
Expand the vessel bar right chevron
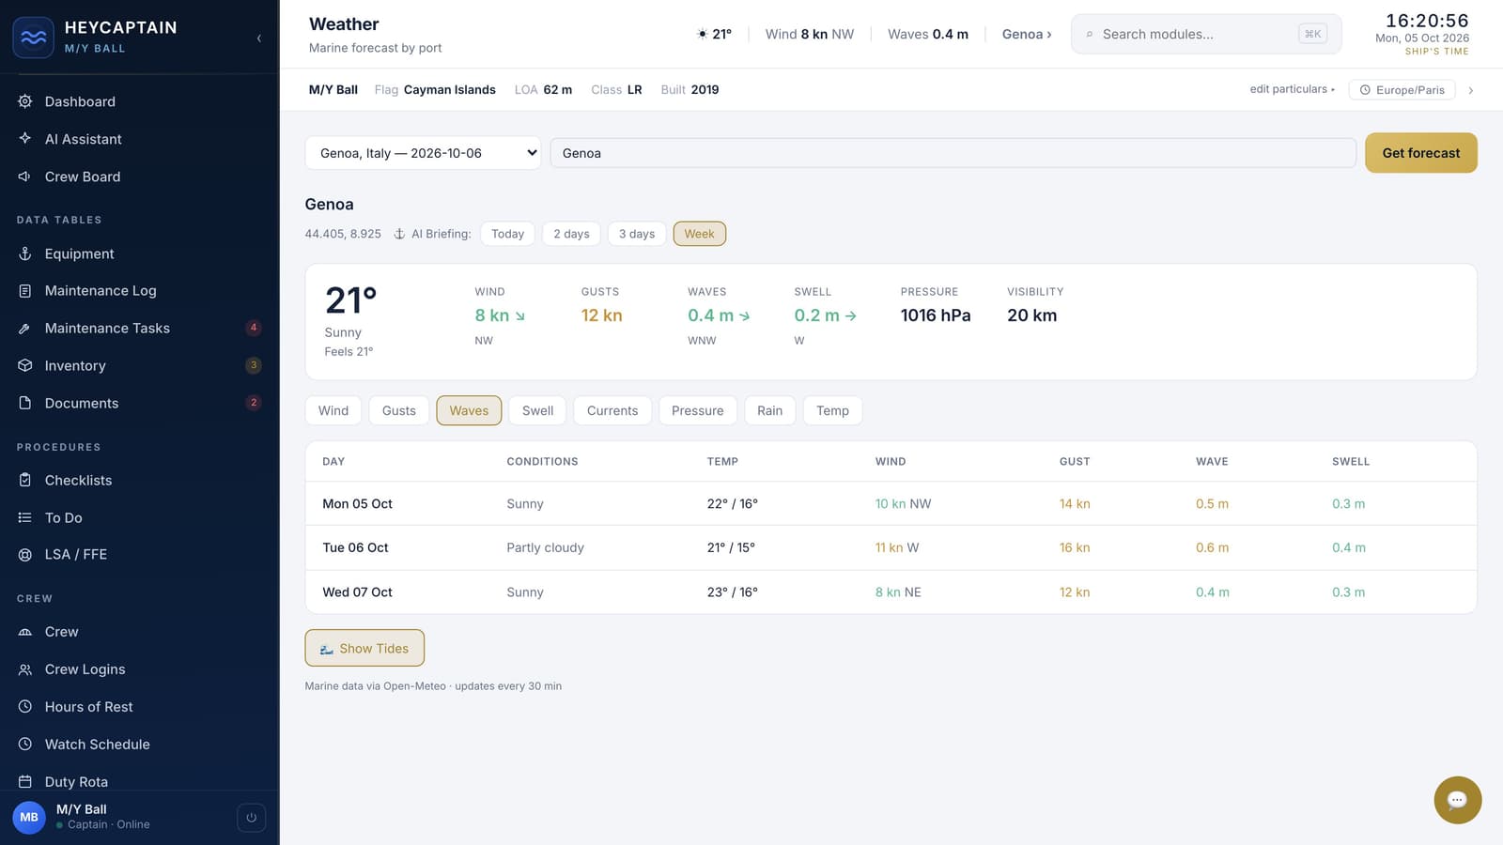click(x=1470, y=90)
